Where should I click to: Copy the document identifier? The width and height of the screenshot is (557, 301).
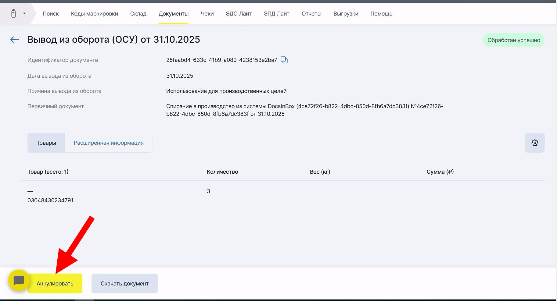click(x=284, y=60)
